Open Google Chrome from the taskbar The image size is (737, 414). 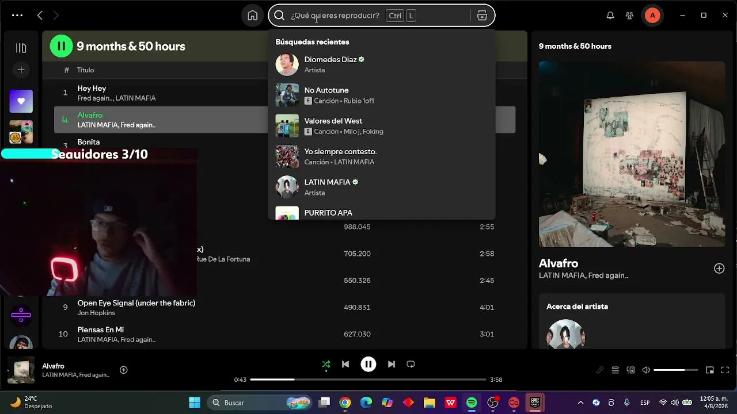tap(345, 402)
